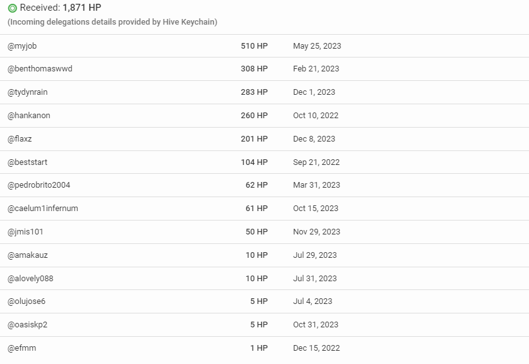Click the @alovely088 username
Screen dimensions: 529x364
coord(30,279)
